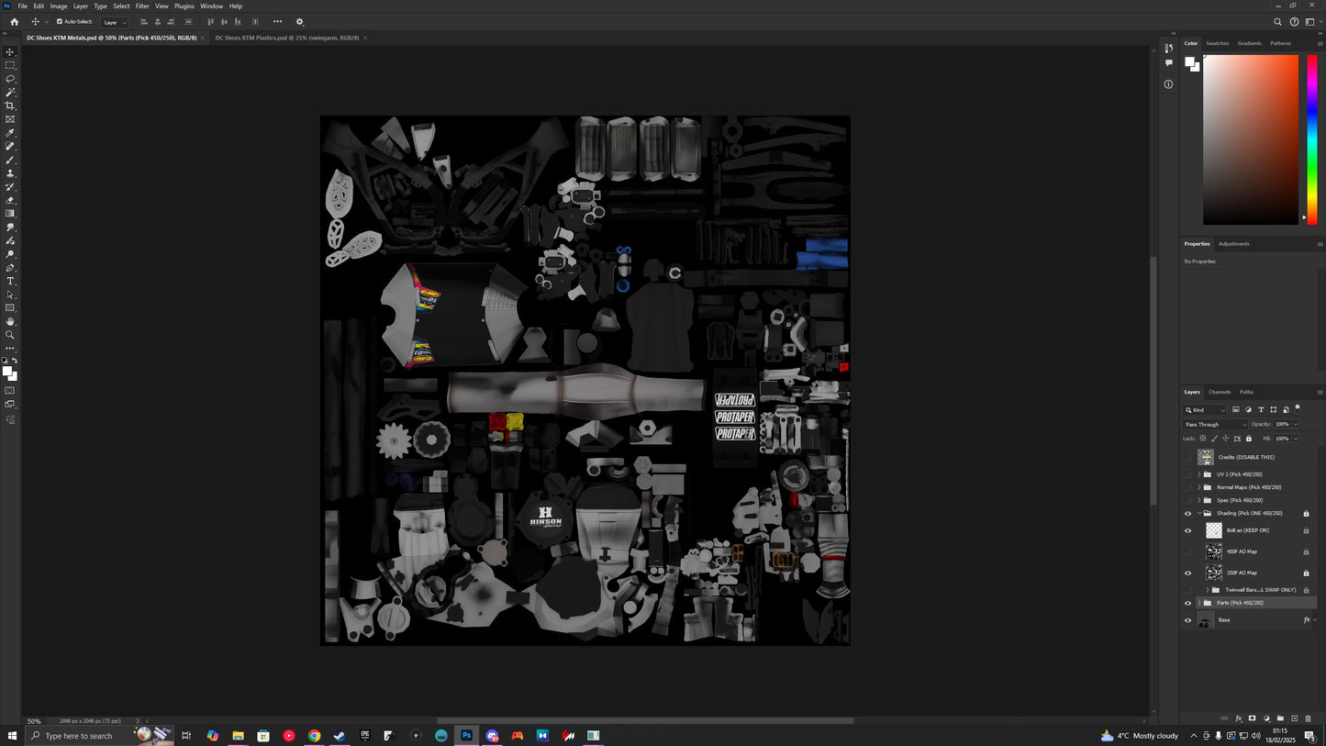Expand the Parts (Pick 450/250) group
The height and width of the screenshot is (746, 1326).
pyautogui.click(x=1198, y=603)
